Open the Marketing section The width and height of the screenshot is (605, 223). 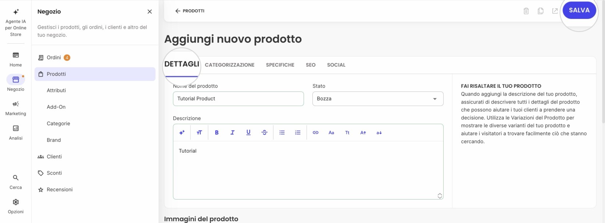15,108
